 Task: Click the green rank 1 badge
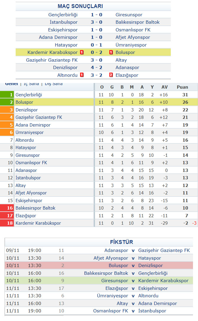click(7, 95)
